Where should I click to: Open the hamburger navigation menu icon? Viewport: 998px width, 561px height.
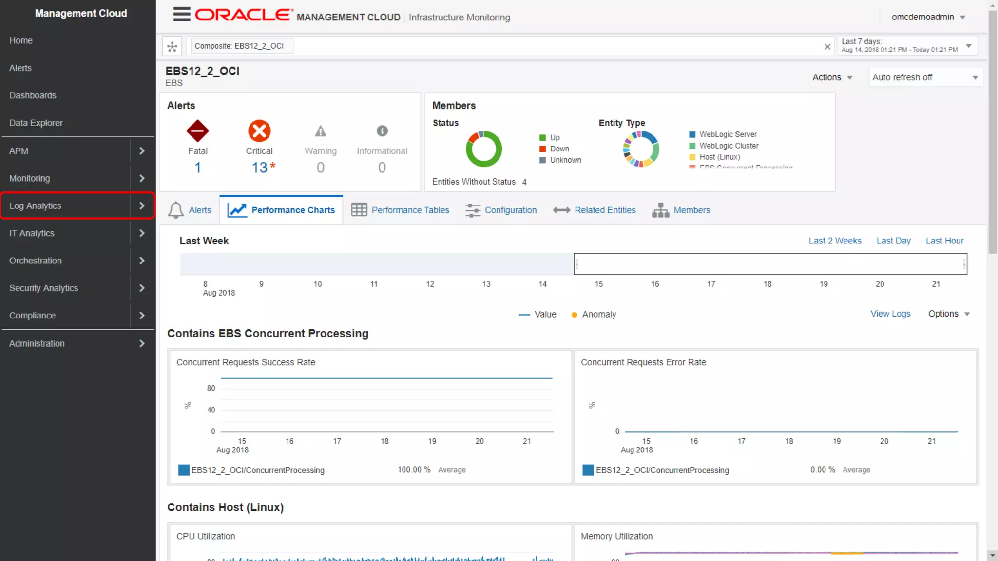[182, 14]
